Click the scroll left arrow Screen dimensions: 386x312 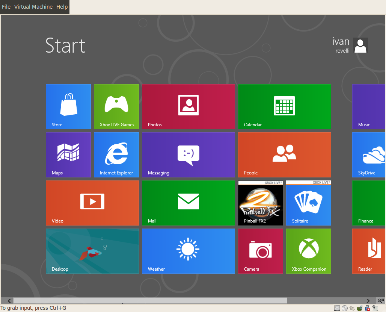click(9, 300)
